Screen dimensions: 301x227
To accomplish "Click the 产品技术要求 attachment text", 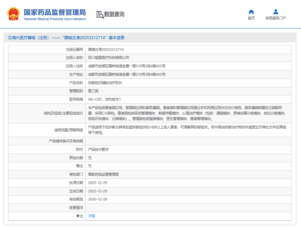I will click(98, 149).
